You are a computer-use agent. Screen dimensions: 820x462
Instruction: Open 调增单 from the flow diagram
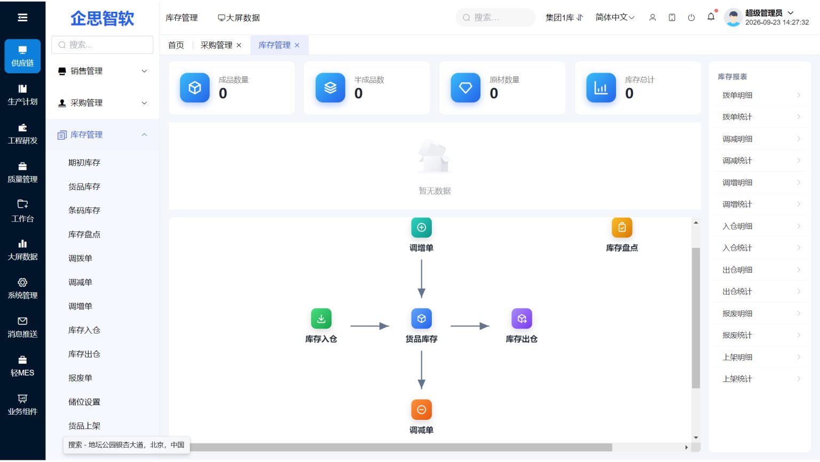421,235
